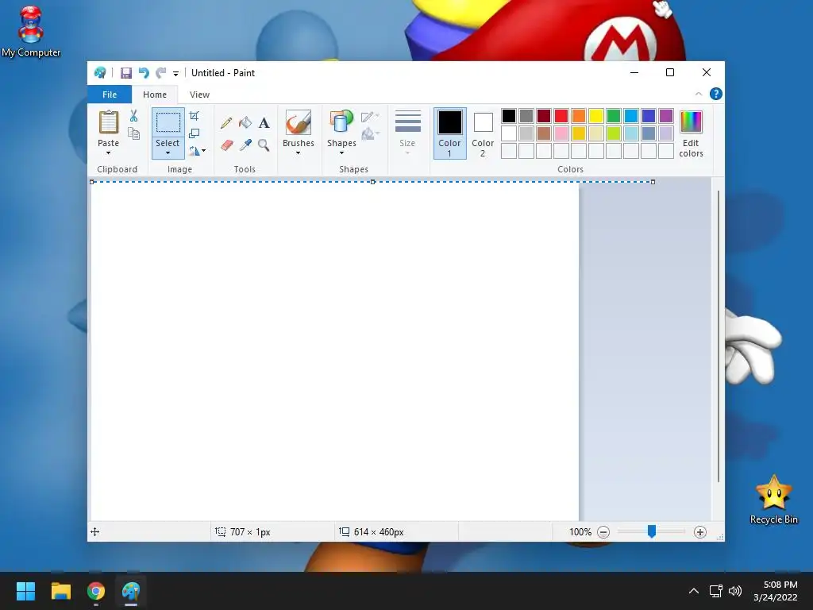Open Windows Start menu
The height and width of the screenshot is (610, 813).
click(x=25, y=591)
